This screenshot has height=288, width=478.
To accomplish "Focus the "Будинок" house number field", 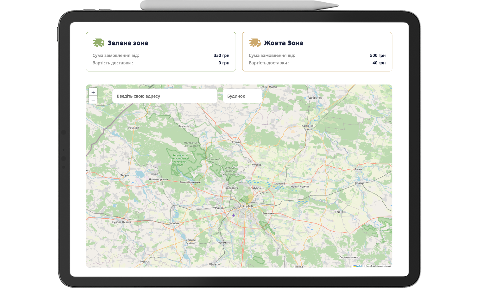I will pos(242,96).
